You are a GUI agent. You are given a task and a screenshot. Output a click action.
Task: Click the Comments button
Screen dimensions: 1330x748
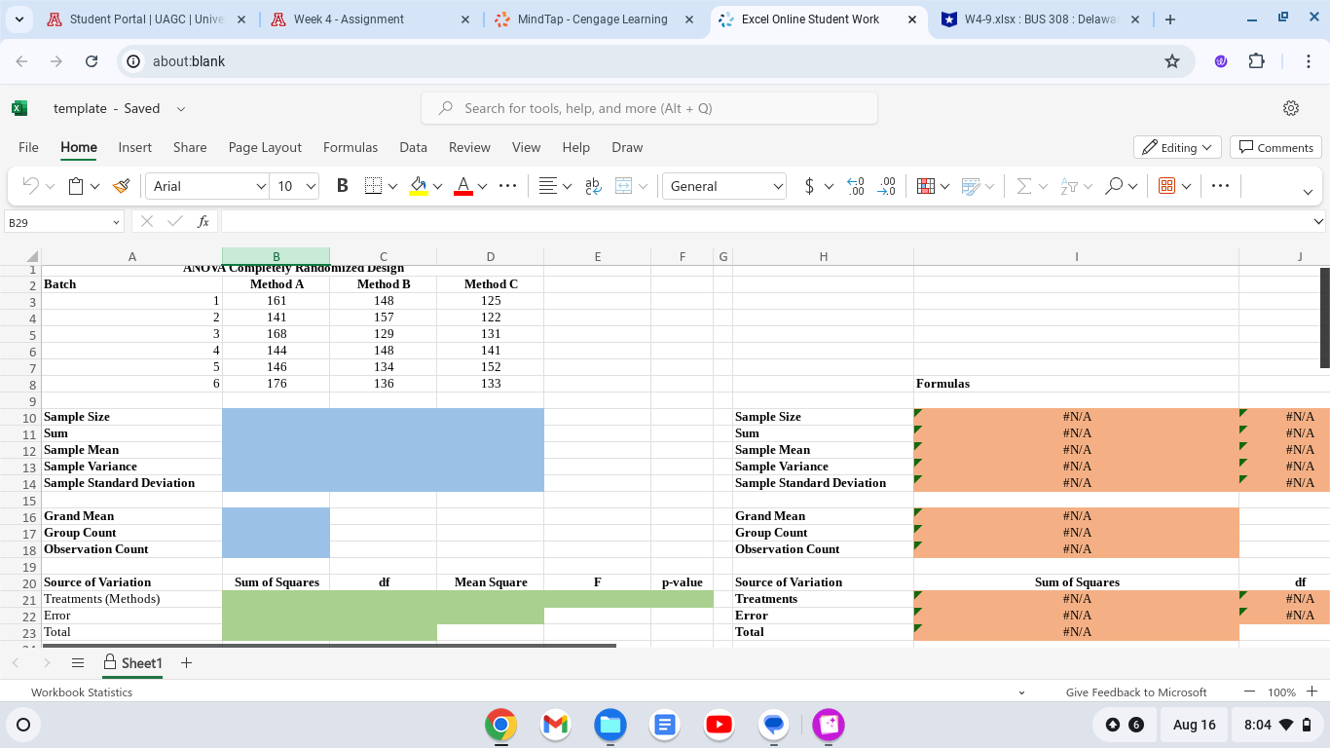pos(1275,147)
